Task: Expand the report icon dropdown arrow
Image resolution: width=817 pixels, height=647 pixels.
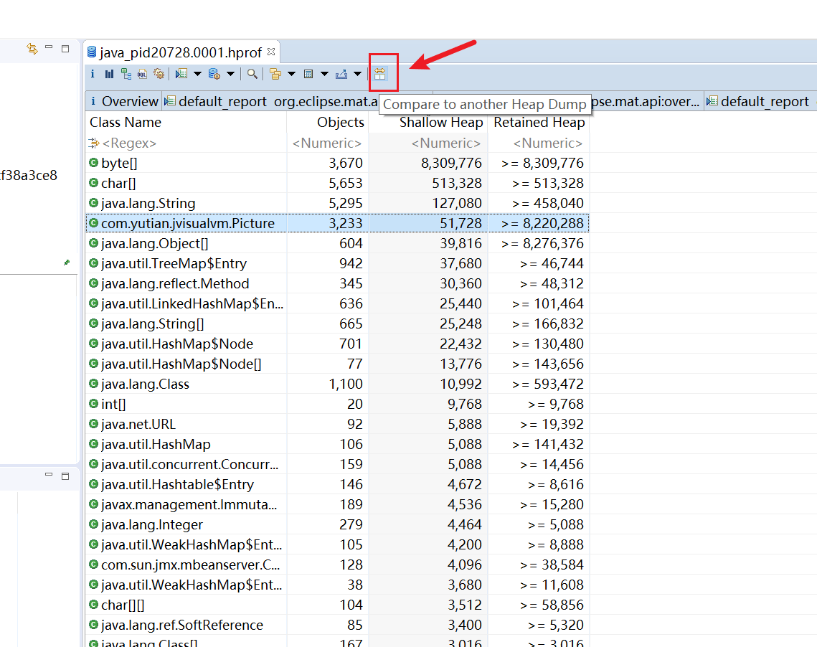Action: tap(197, 74)
